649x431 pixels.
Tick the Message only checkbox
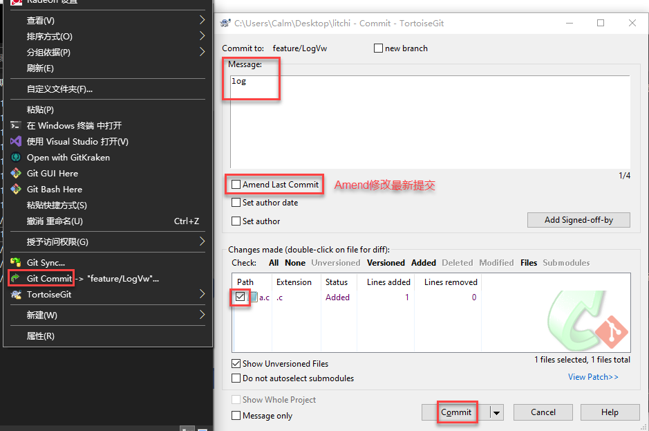[x=236, y=415]
